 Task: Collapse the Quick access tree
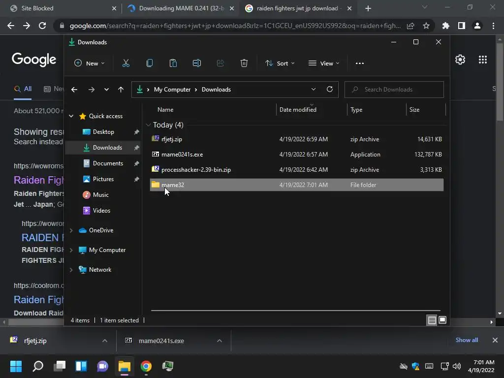71,116
